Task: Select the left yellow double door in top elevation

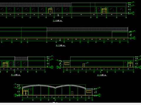Action: click(x=50, y=10)
